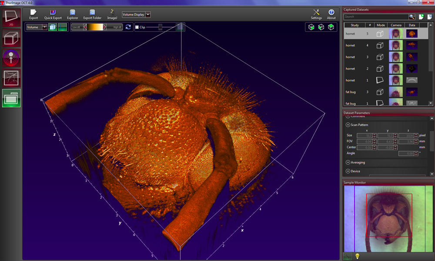Click the search magnifier icon

412,17
